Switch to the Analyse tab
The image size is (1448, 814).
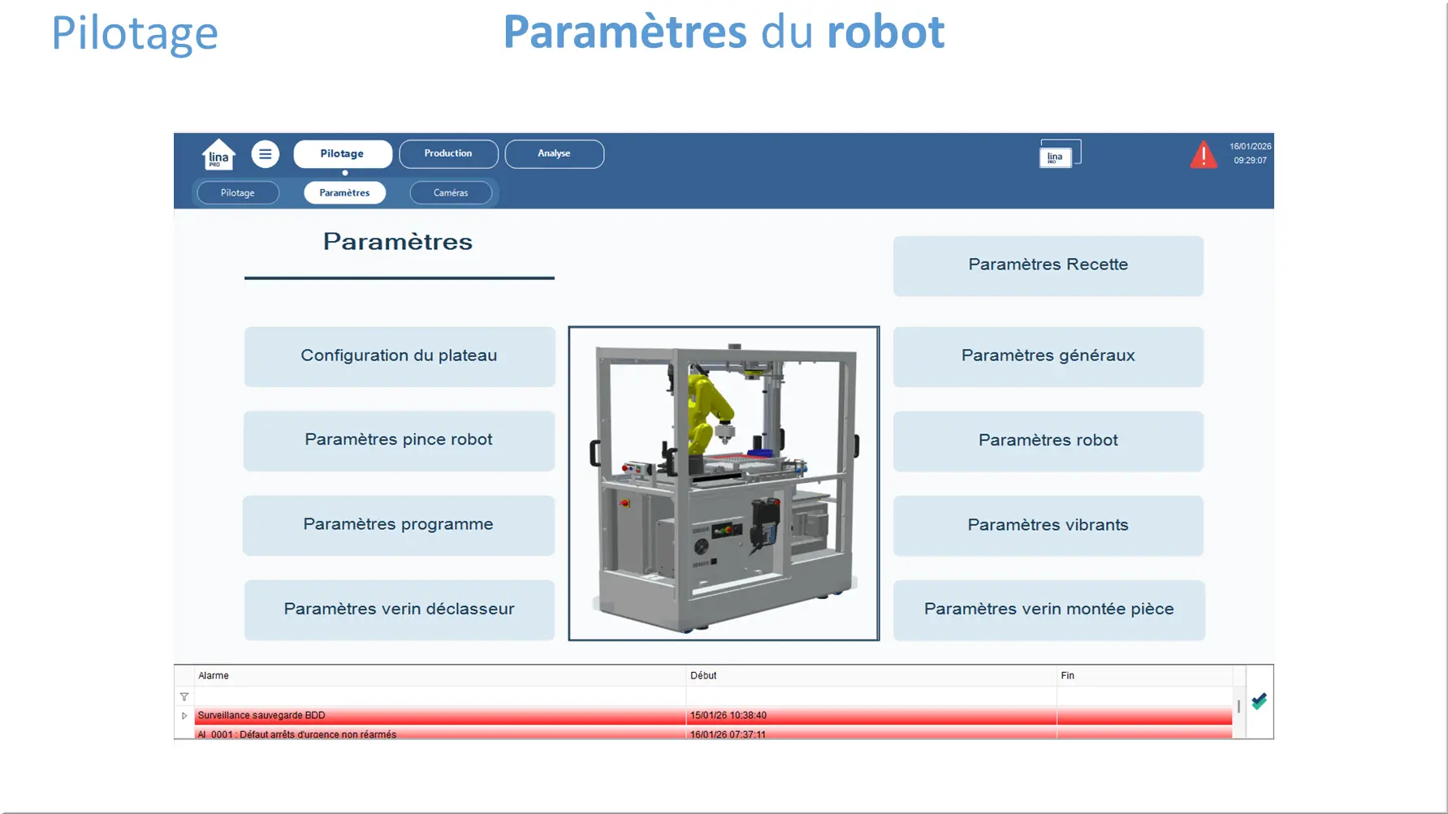coord(554,153)
